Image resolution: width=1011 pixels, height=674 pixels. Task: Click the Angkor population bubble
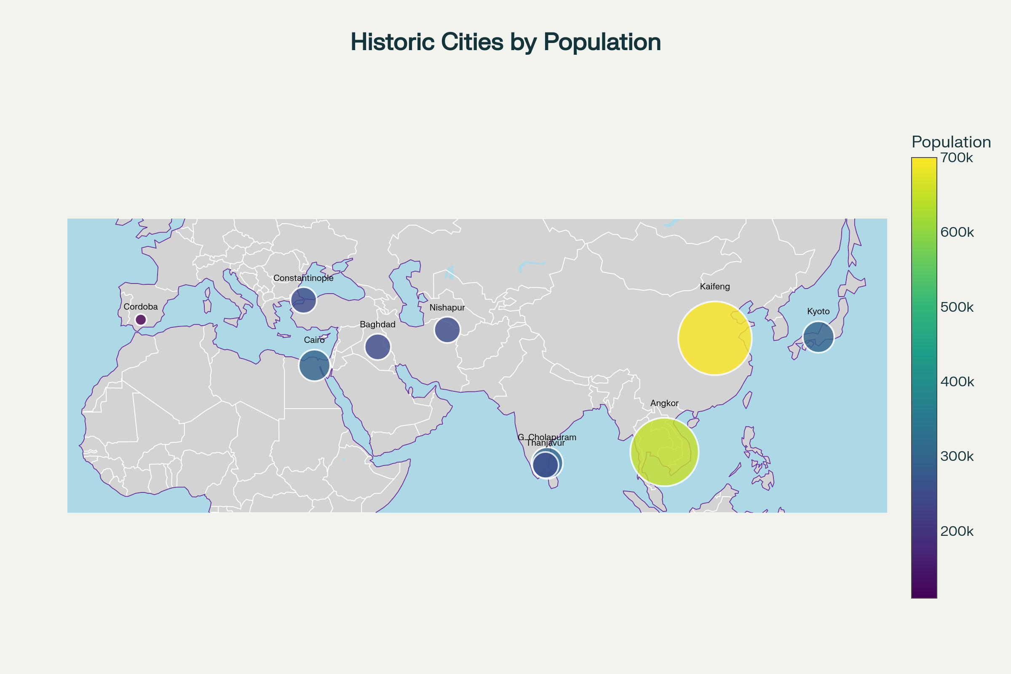(x=664, y=452)
